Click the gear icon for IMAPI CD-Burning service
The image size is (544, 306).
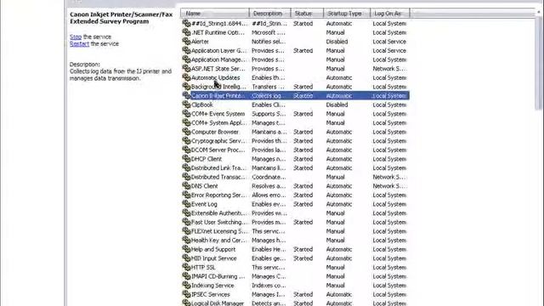(x=186, y=276)
